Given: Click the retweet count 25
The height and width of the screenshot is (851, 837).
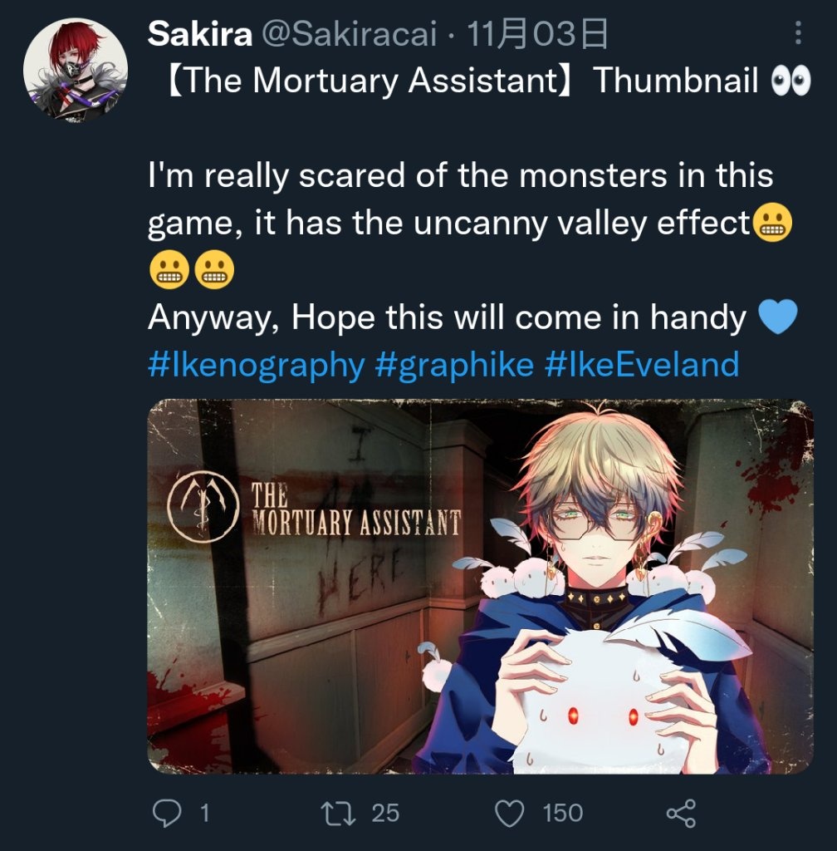Looking at the screenshot, I should (385, 814).
